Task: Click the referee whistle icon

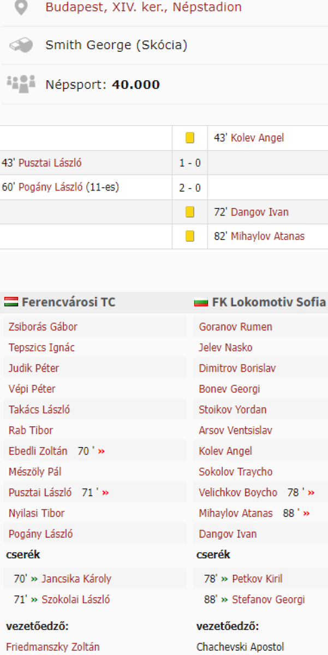Action: [x=21, y=45]
